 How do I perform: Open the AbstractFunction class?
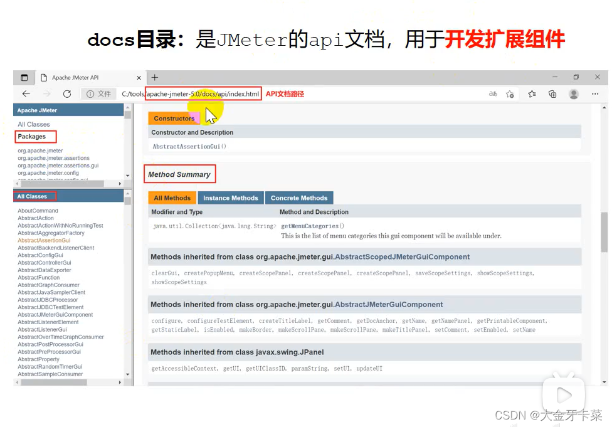point(39,278)
